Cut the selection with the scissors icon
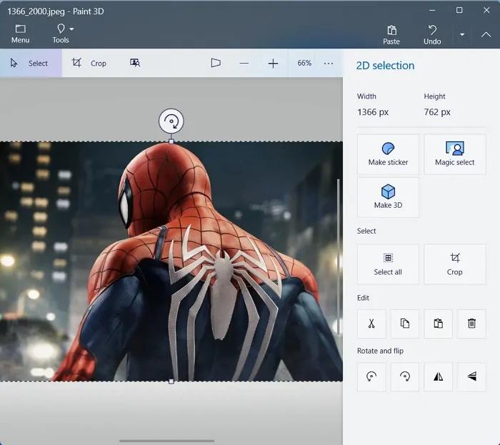This screenshot has width=500, height=445. coord(371,324)
